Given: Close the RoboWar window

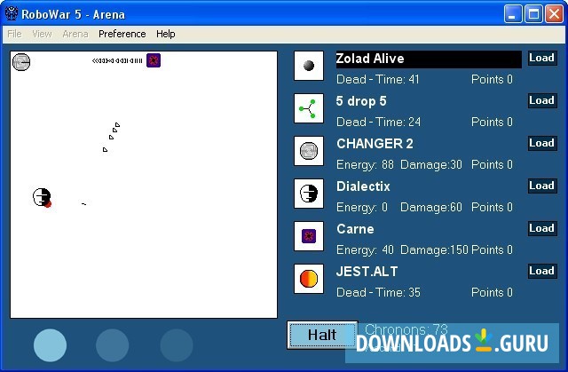Looking at the screenshot, I should [x=555, y=14].
